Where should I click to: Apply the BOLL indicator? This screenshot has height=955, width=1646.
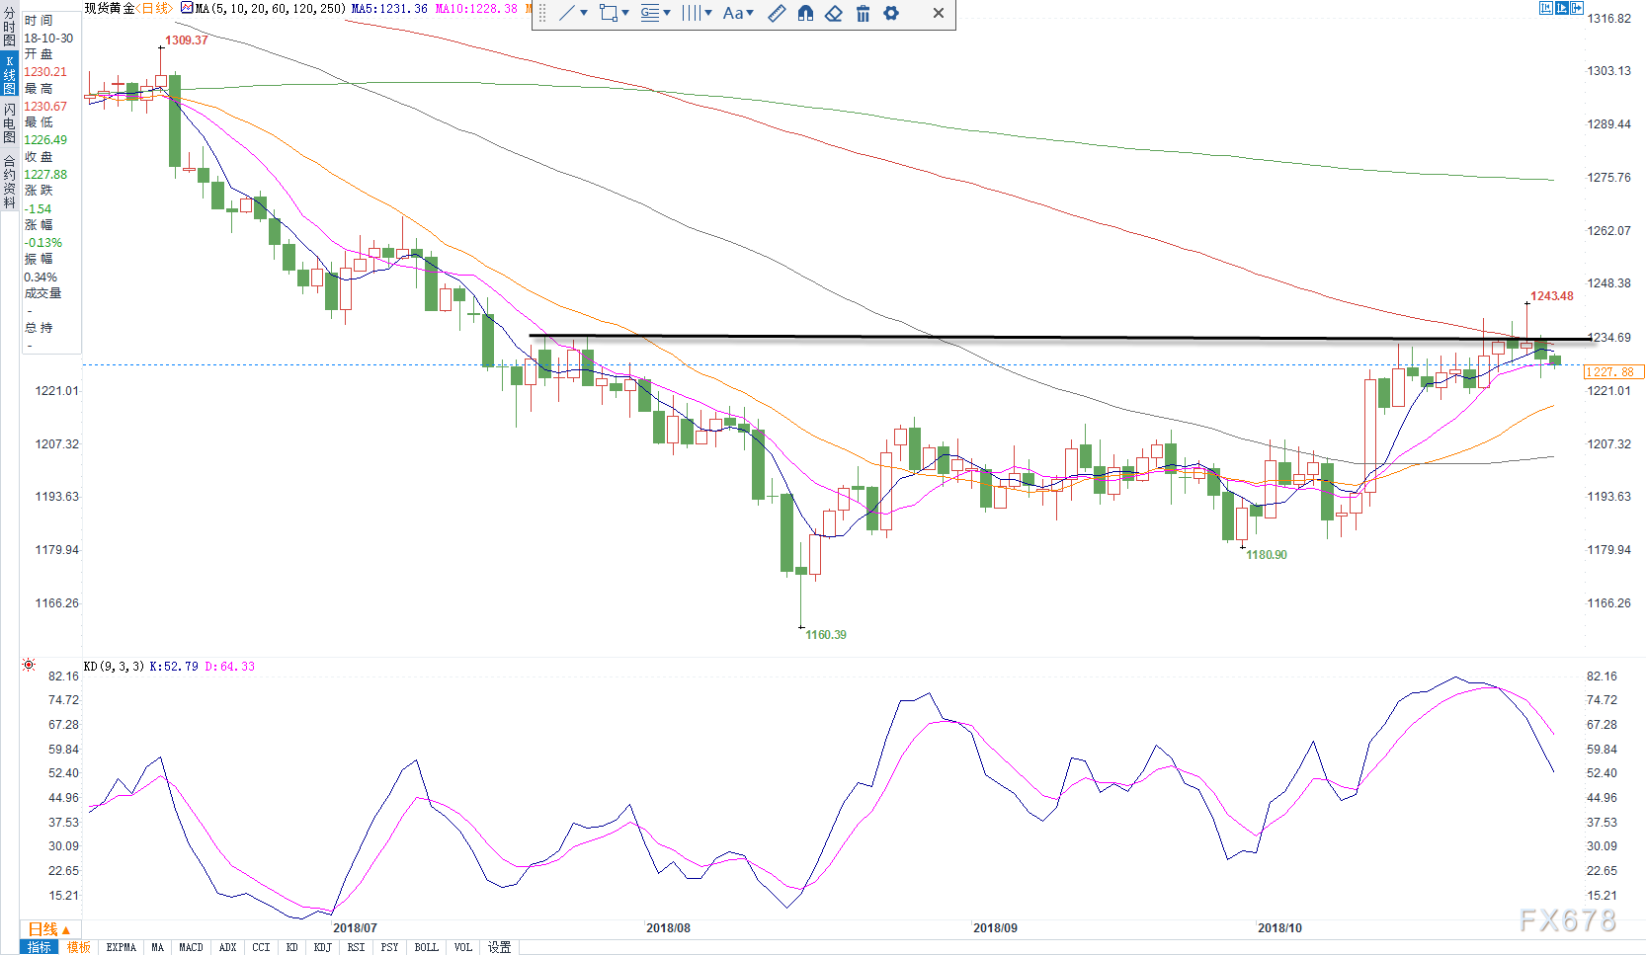(427, 947)
